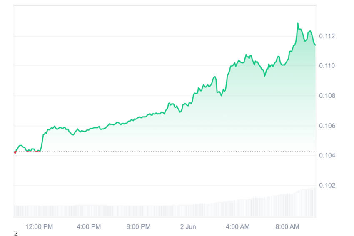Click the 0.108 price axis label
Image resolution: width=354 pixels, height=236 pixels.
pos(327,96)
